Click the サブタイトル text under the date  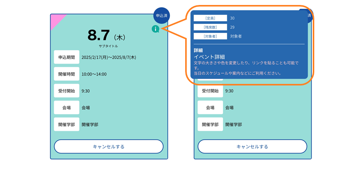tap(108, 46)
